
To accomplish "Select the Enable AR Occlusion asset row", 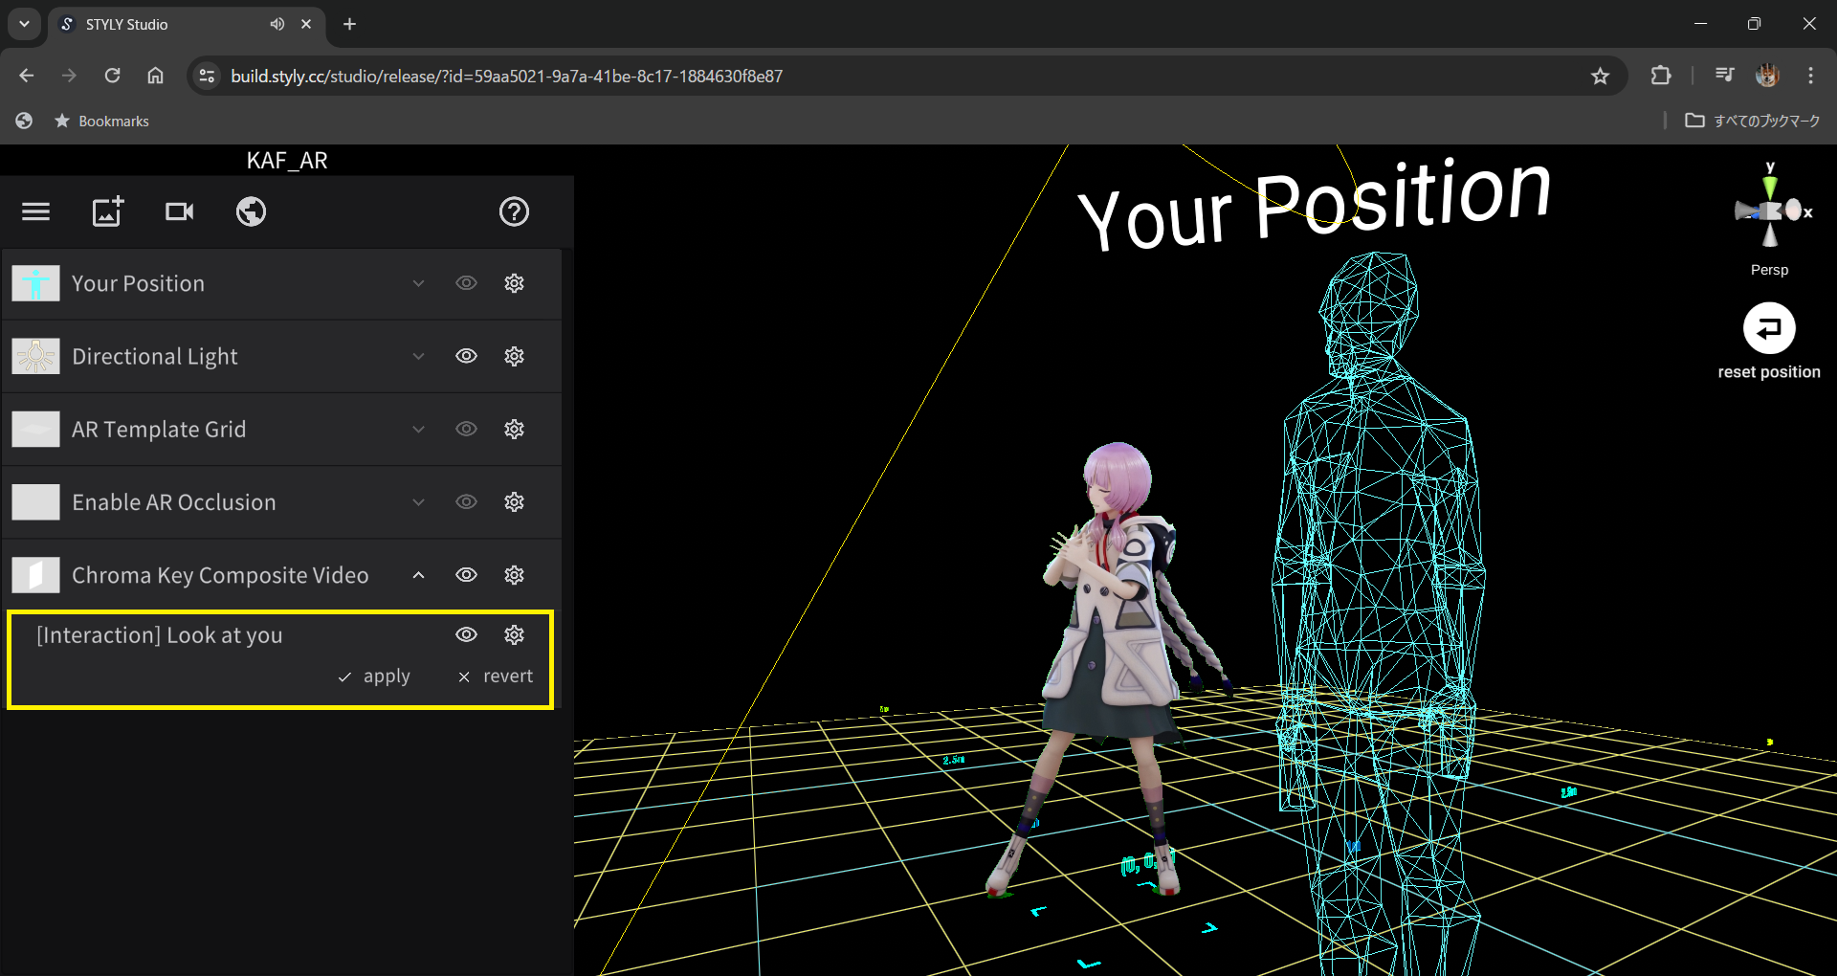I will point(282,502).
